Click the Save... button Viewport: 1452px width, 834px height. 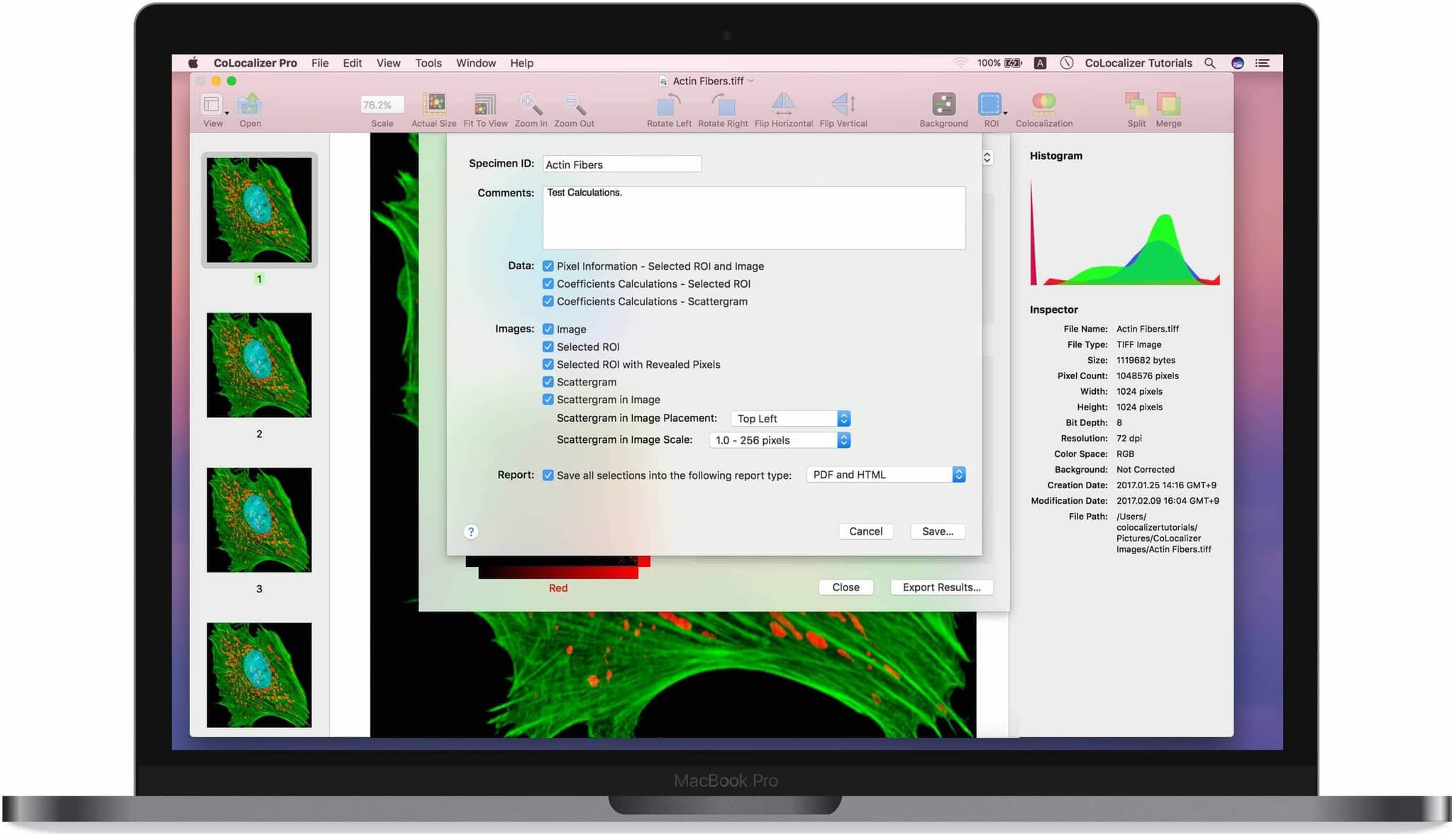click(x=937, y=531)
